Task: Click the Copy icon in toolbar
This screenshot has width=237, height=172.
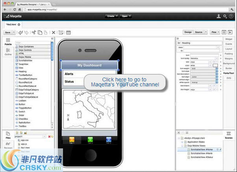Action: coord(40,33)
